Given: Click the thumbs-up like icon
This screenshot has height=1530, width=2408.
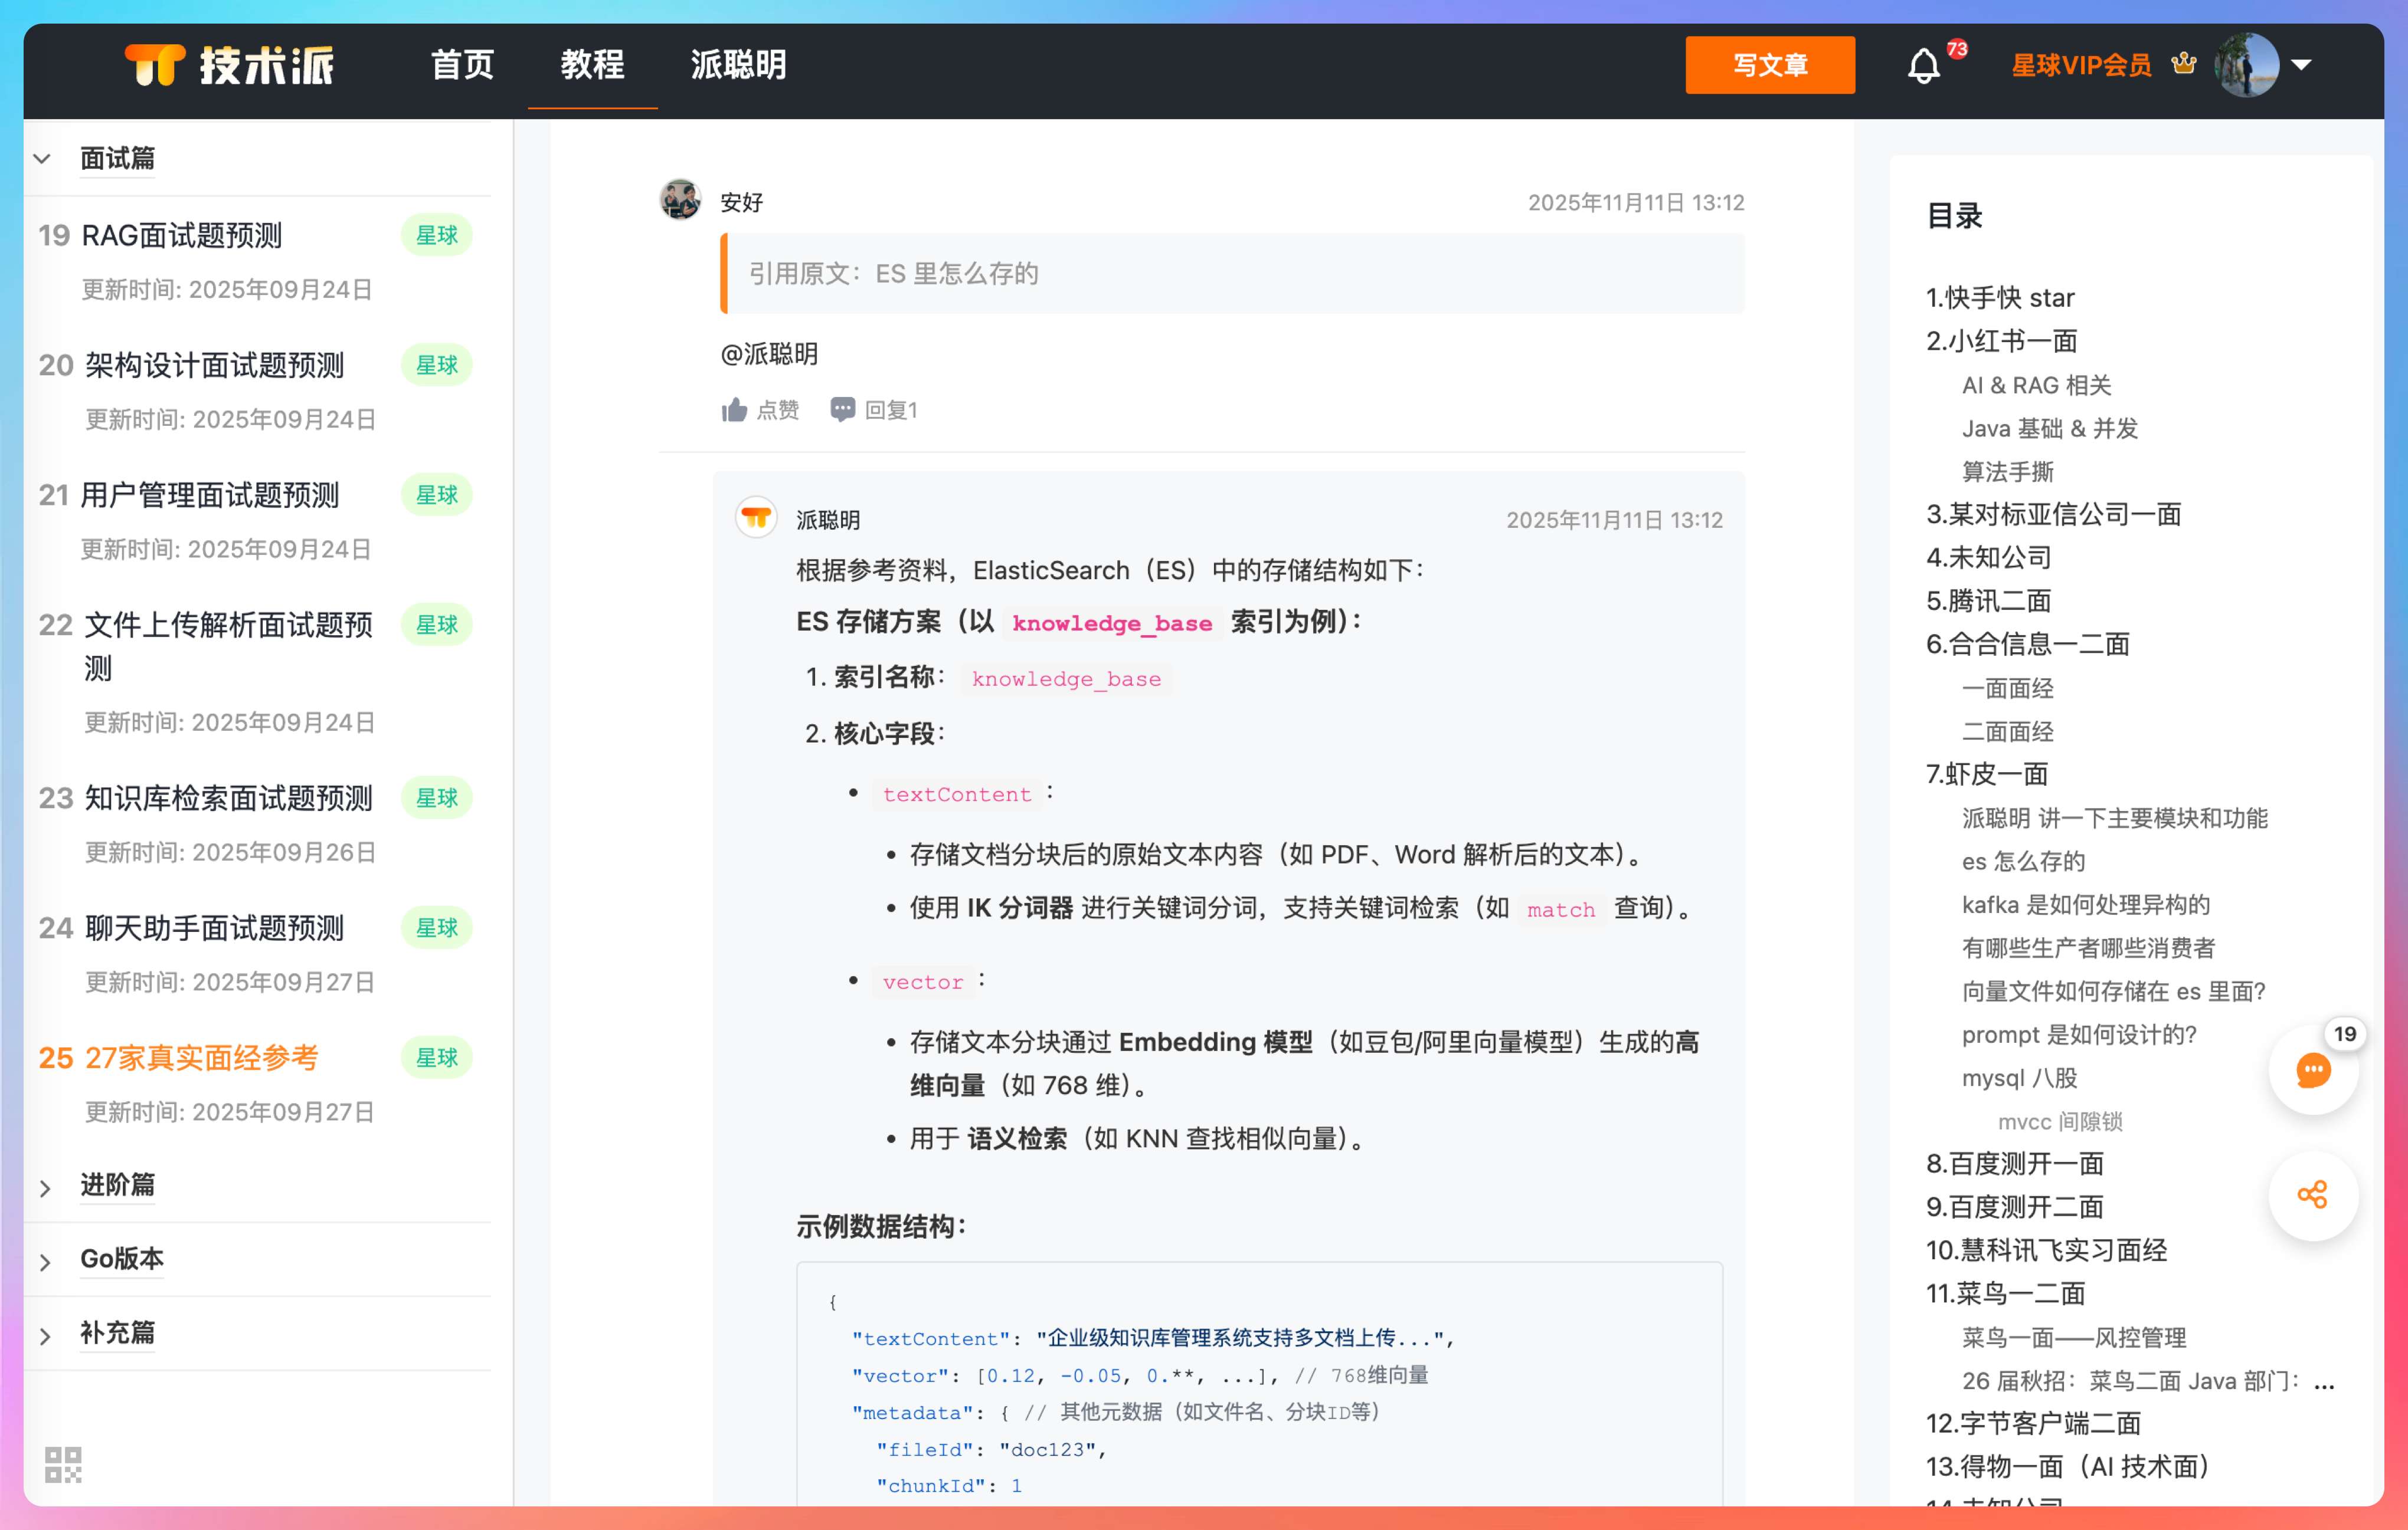Looking at the screenshot, I should [734, 410].
